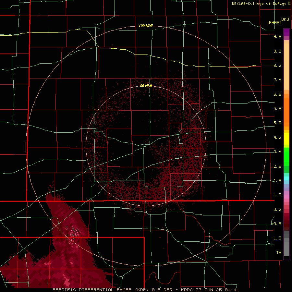Click the 9.8 scale value
292x292 pixels.
[277, 36]
